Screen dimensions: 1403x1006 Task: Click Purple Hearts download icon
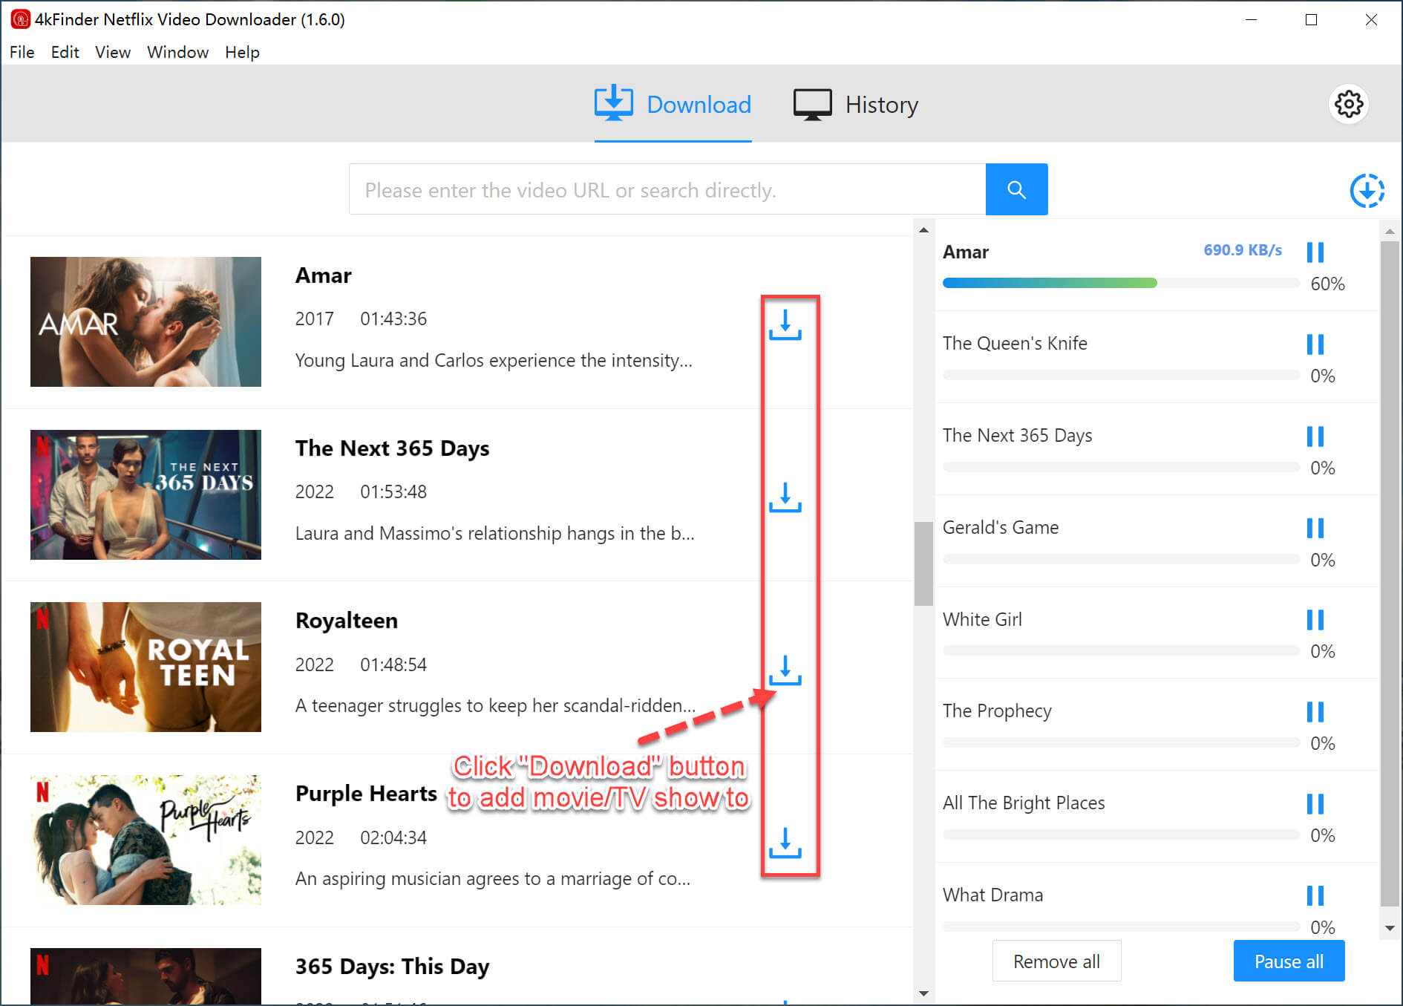point(785,843)
